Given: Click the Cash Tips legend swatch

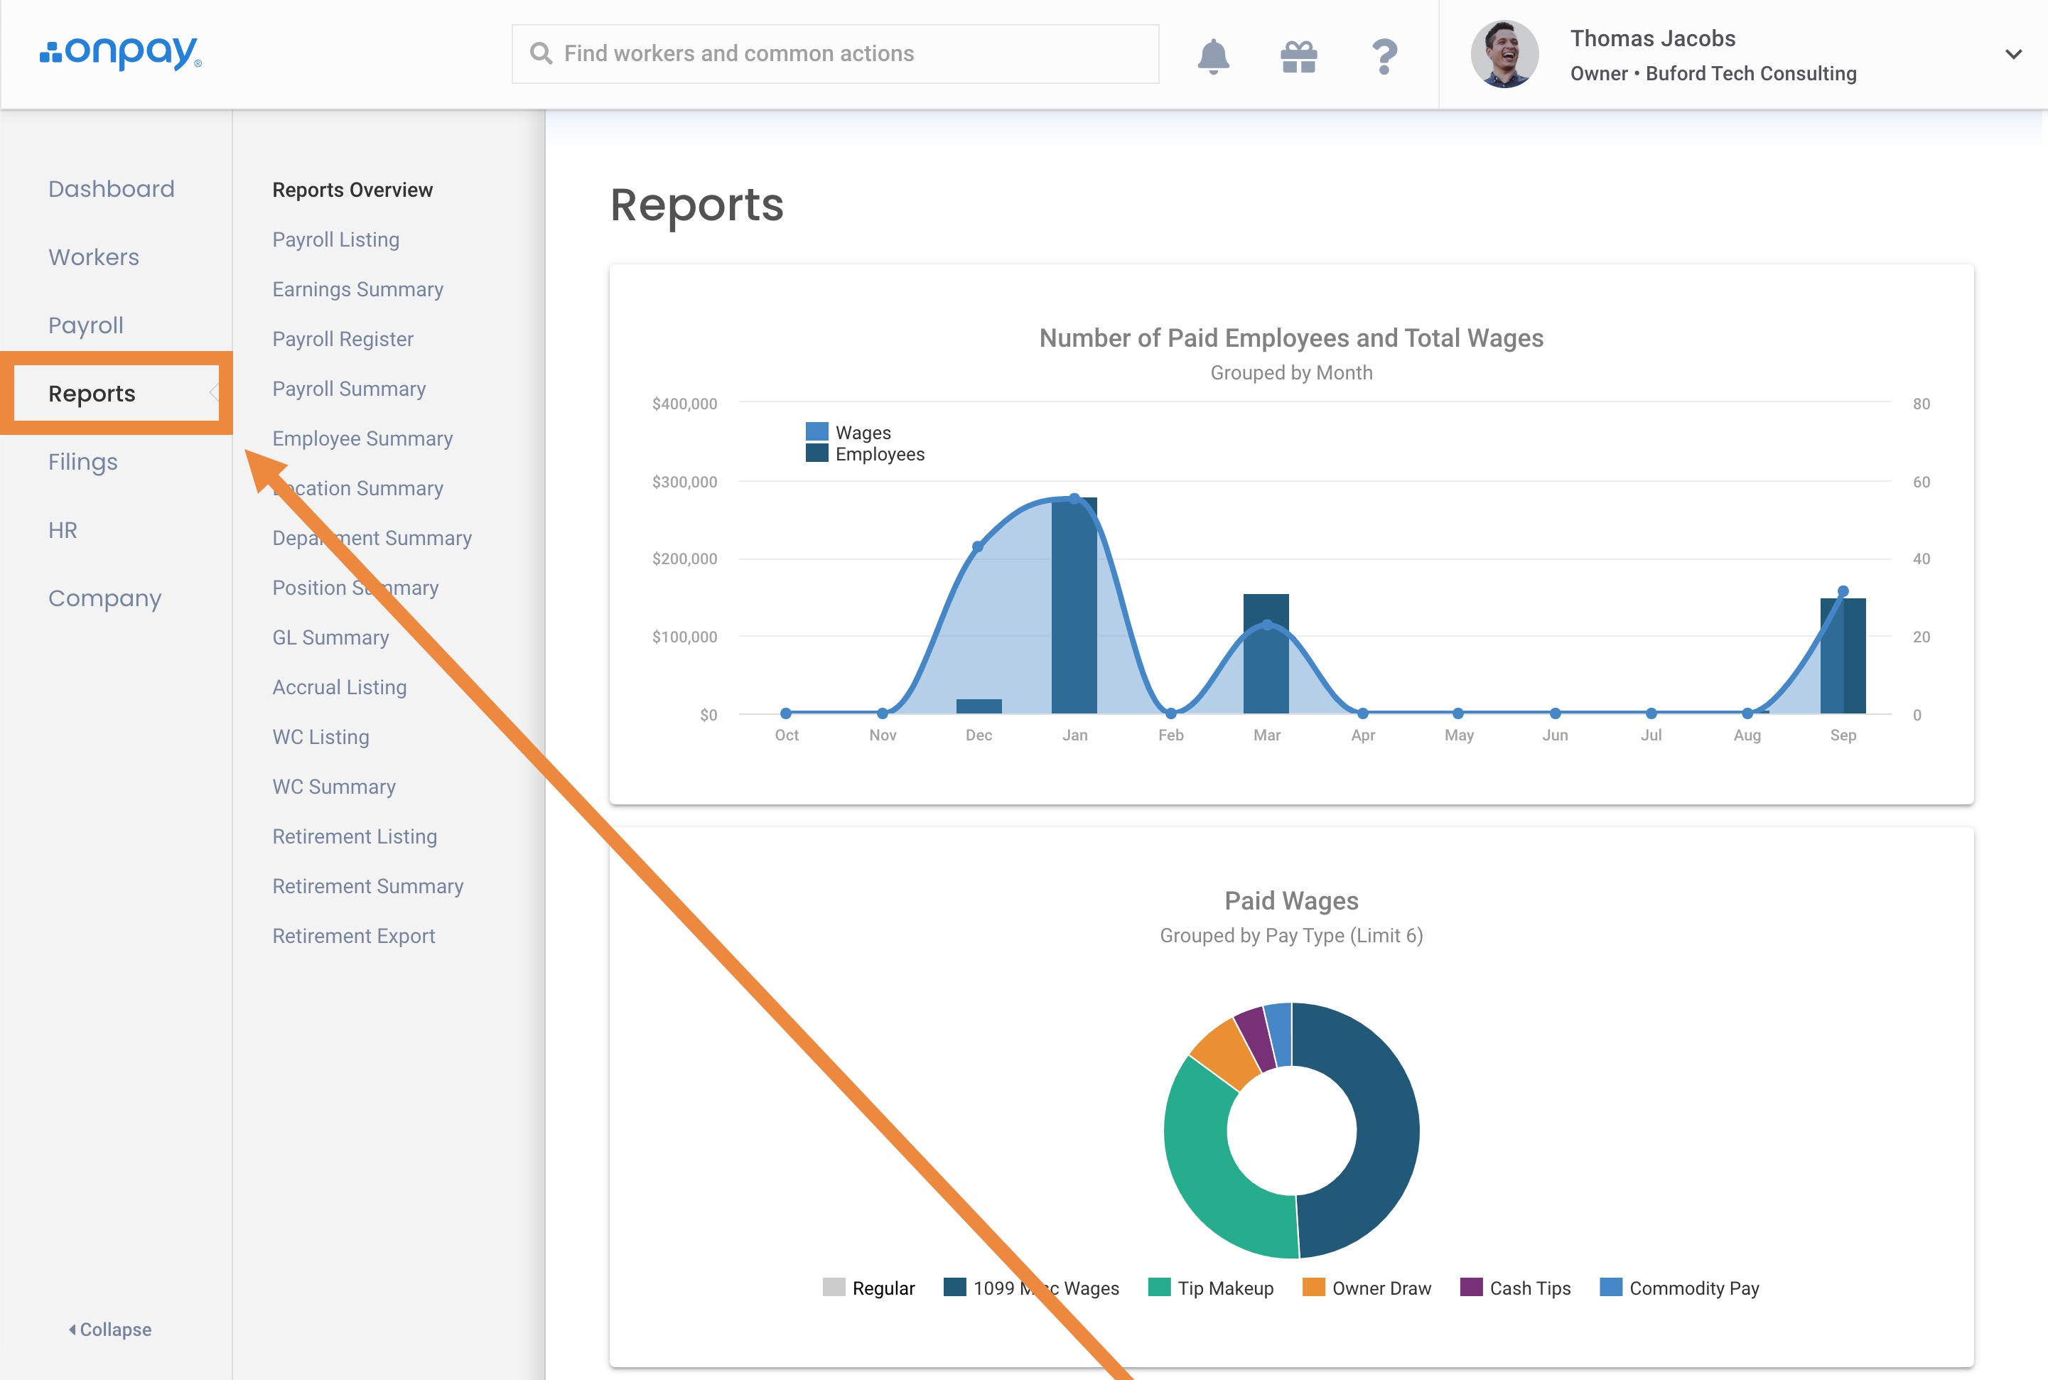Looking at the screenshot, I should [x=1471, y=1287].
